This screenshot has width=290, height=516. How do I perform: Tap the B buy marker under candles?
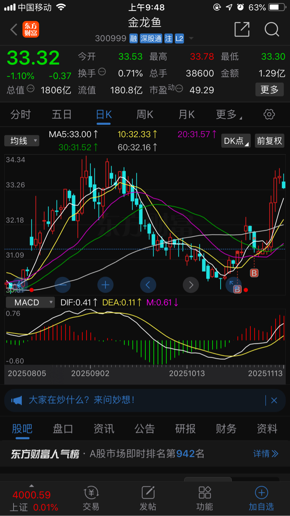pyautogui.click(x=254, y=272)
